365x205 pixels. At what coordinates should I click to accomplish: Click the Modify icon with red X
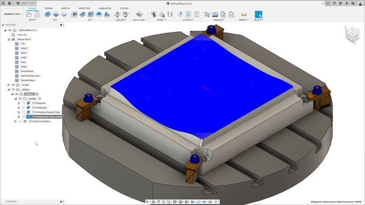click(x=162, y=14)
